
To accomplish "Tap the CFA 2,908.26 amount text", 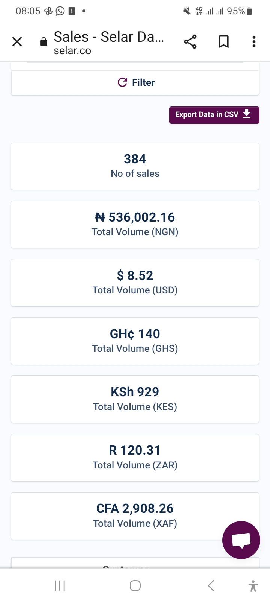I will point(135,509).
